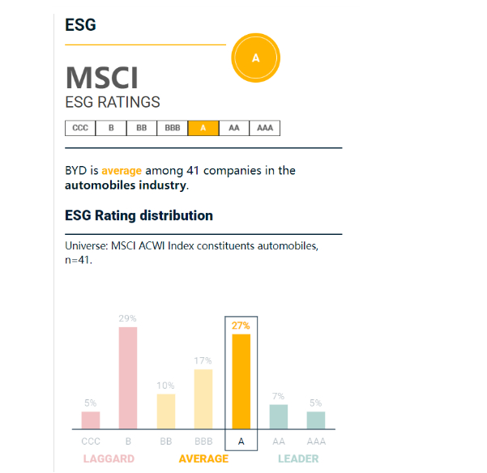The height and width of the screenshot is (473, 487).
Task: Select the BB rating scale box
Action: point(141,128)
